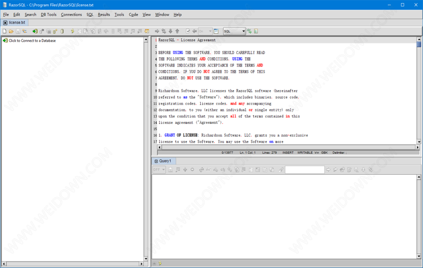This screenshot has width=423, height=268.
Task: Click the brush icon beside query search box
Action: pos(281,170)
